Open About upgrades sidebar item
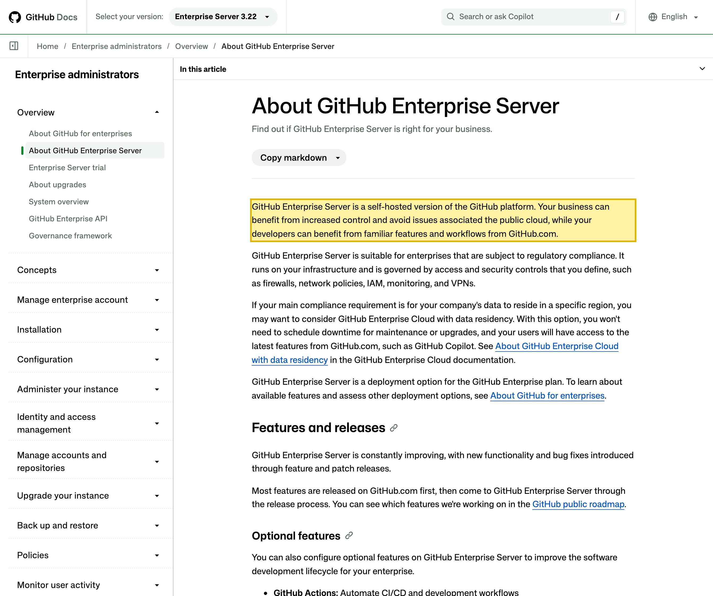The height and width of the screenshot is (596, 713). pyautogui.click(x=57, y=184)
